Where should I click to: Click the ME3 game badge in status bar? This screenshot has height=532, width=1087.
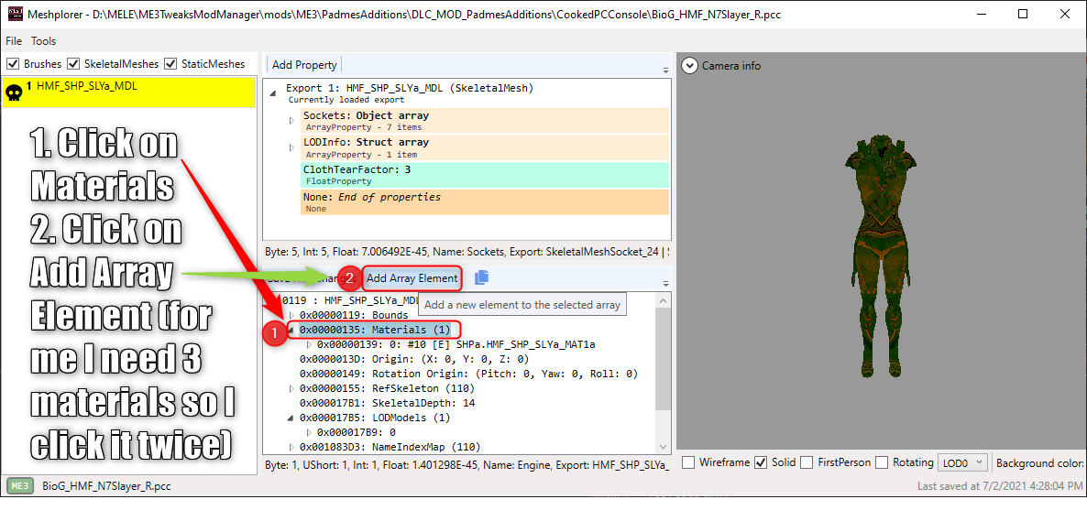coord(20,486)
